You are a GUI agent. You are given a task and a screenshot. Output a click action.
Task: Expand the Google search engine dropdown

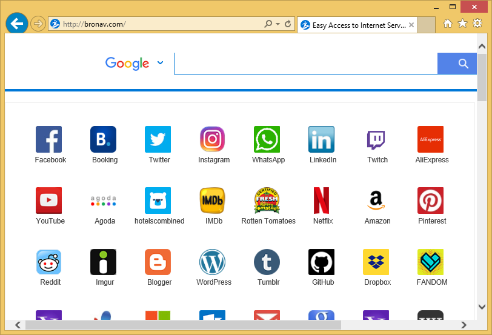point(160,62)
